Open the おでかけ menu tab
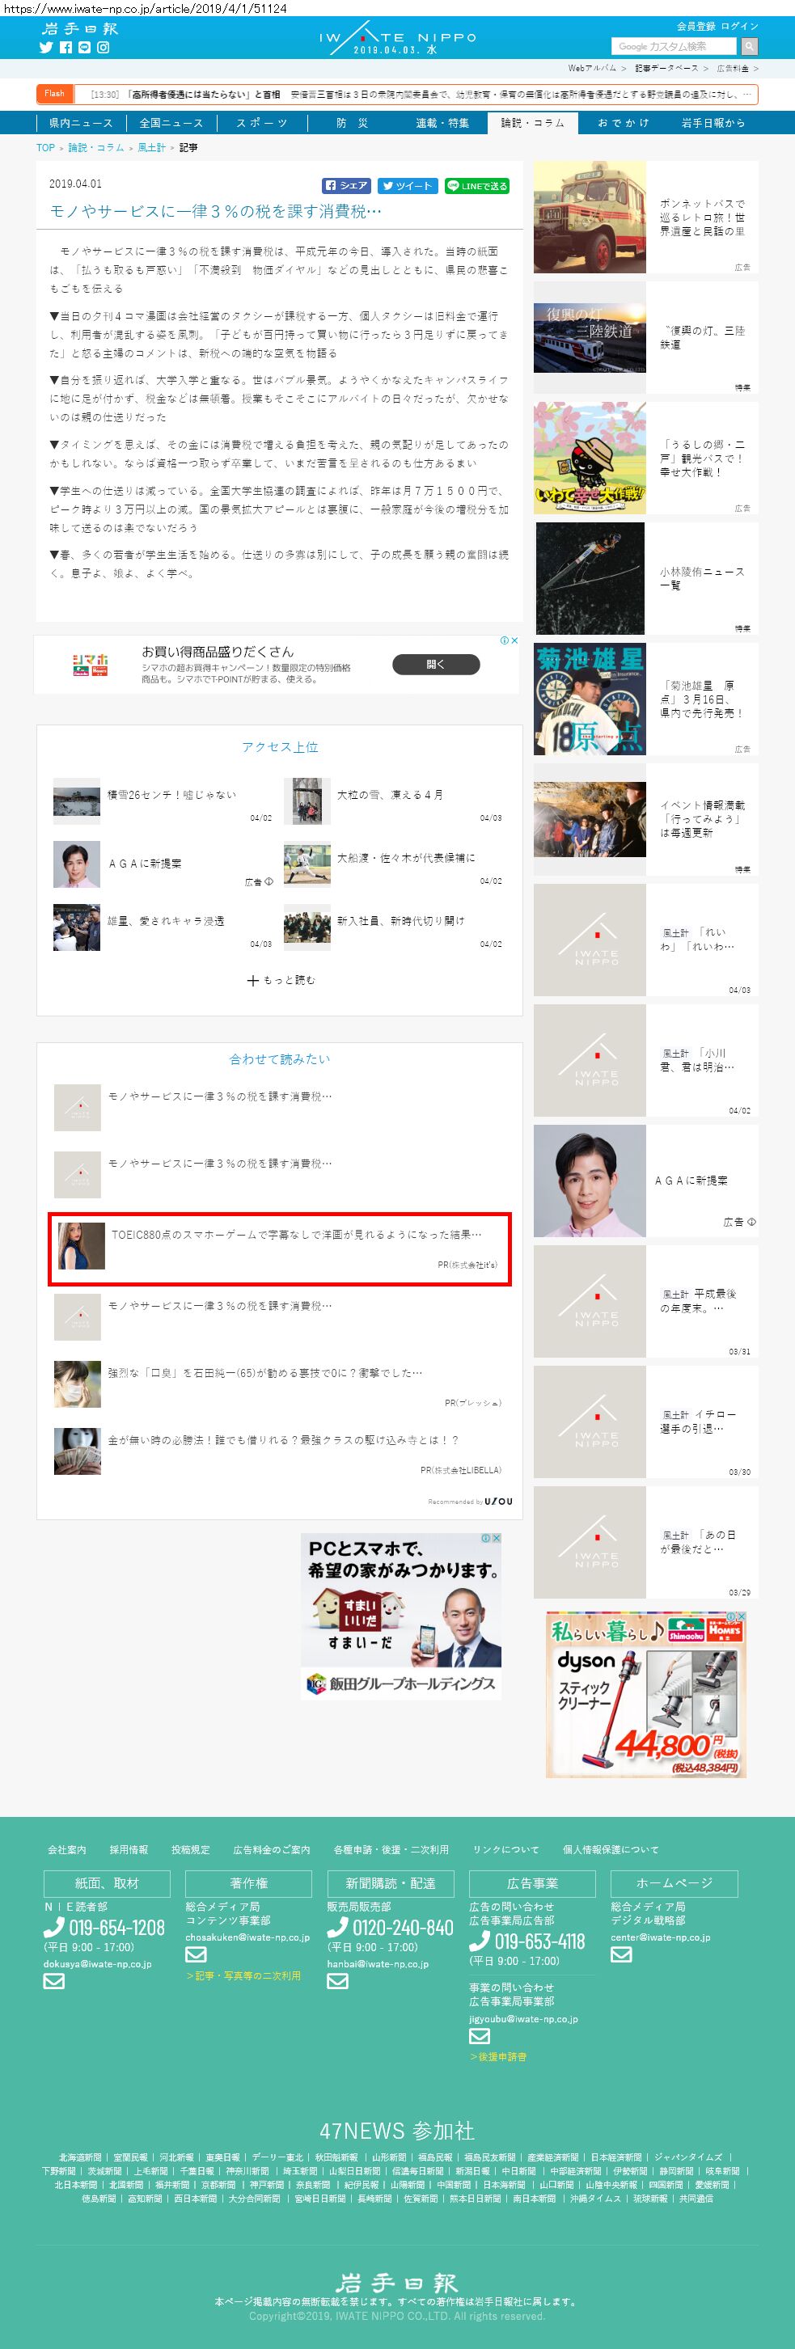This screenshot has width=795, height=2349. tap(624, 123)
